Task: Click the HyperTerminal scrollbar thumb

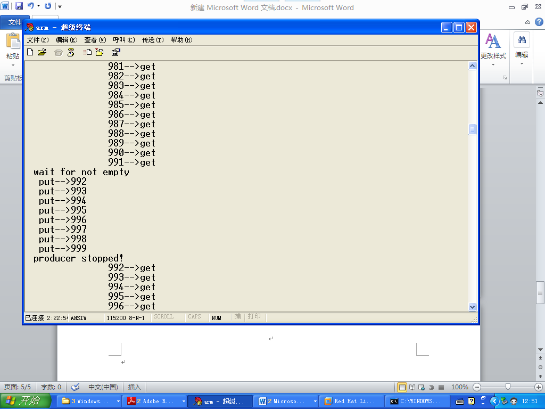Action: click(472, 129)
